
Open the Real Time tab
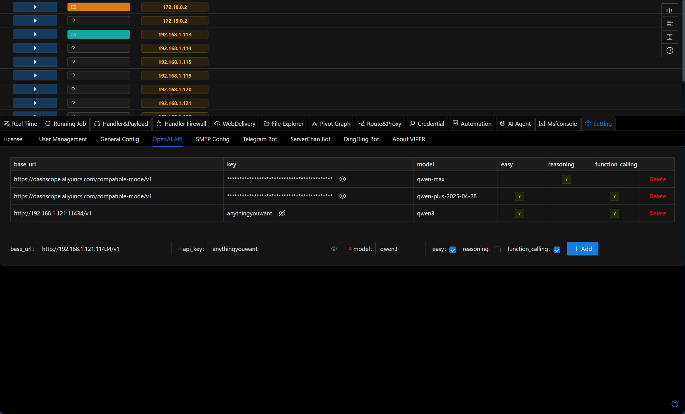click(x=20, y=124)
